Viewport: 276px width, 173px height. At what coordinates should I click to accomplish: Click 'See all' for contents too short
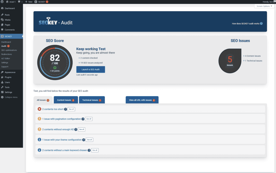click(71, 109)
